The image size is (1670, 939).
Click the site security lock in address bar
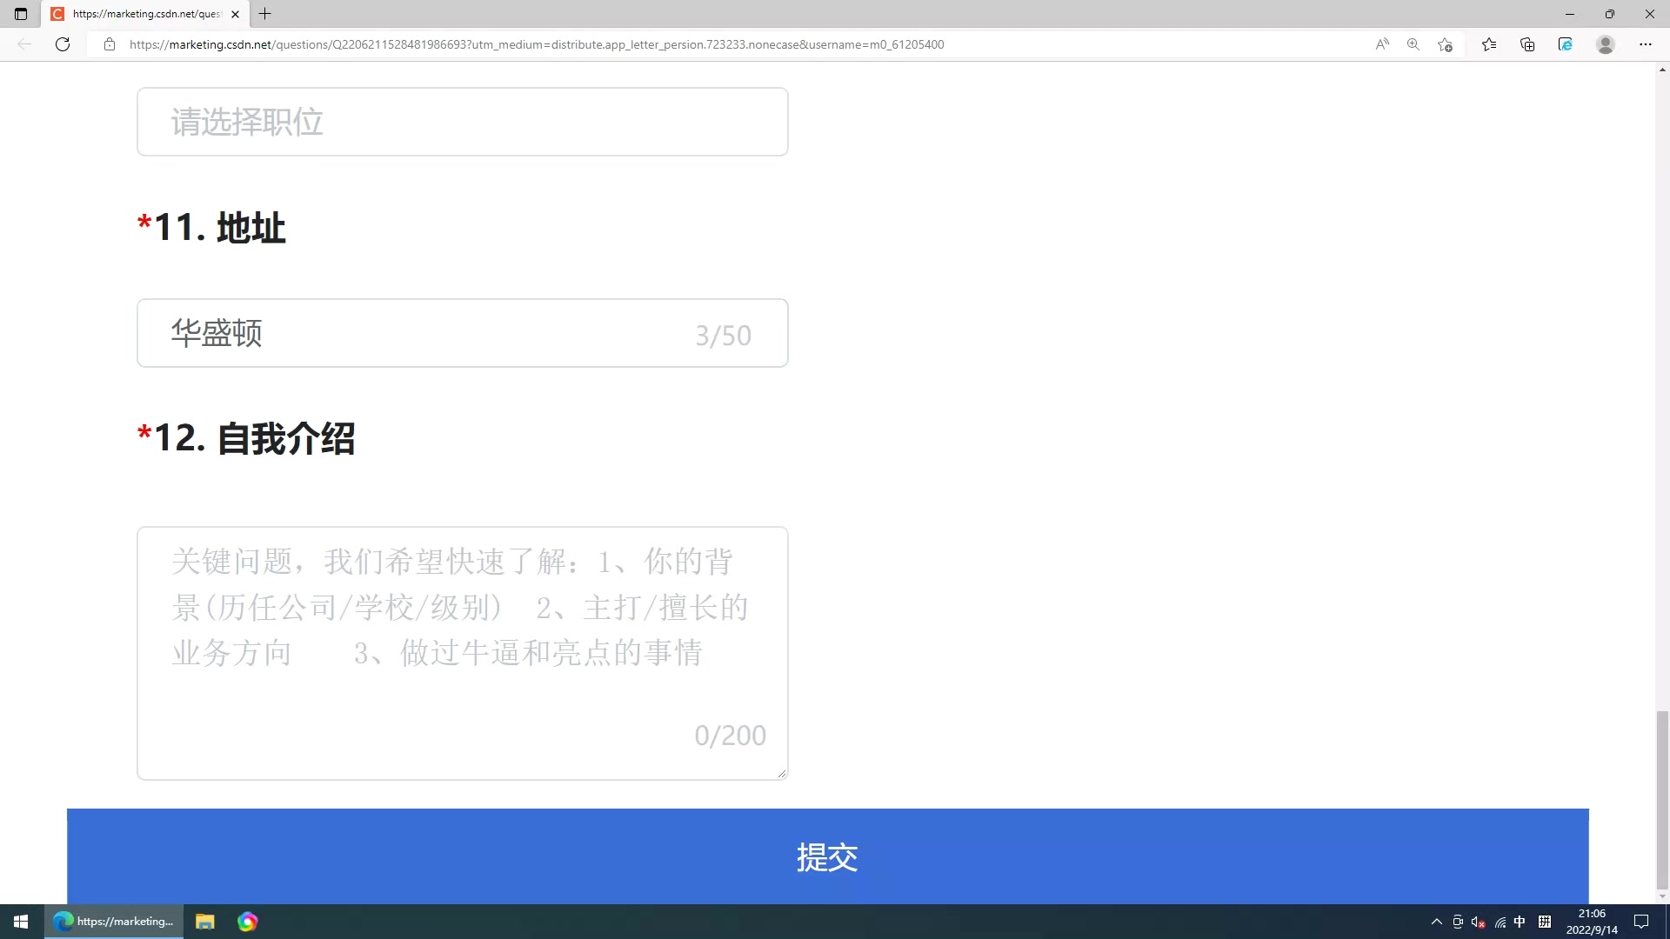pyautogui.click(x=110, y=44)
